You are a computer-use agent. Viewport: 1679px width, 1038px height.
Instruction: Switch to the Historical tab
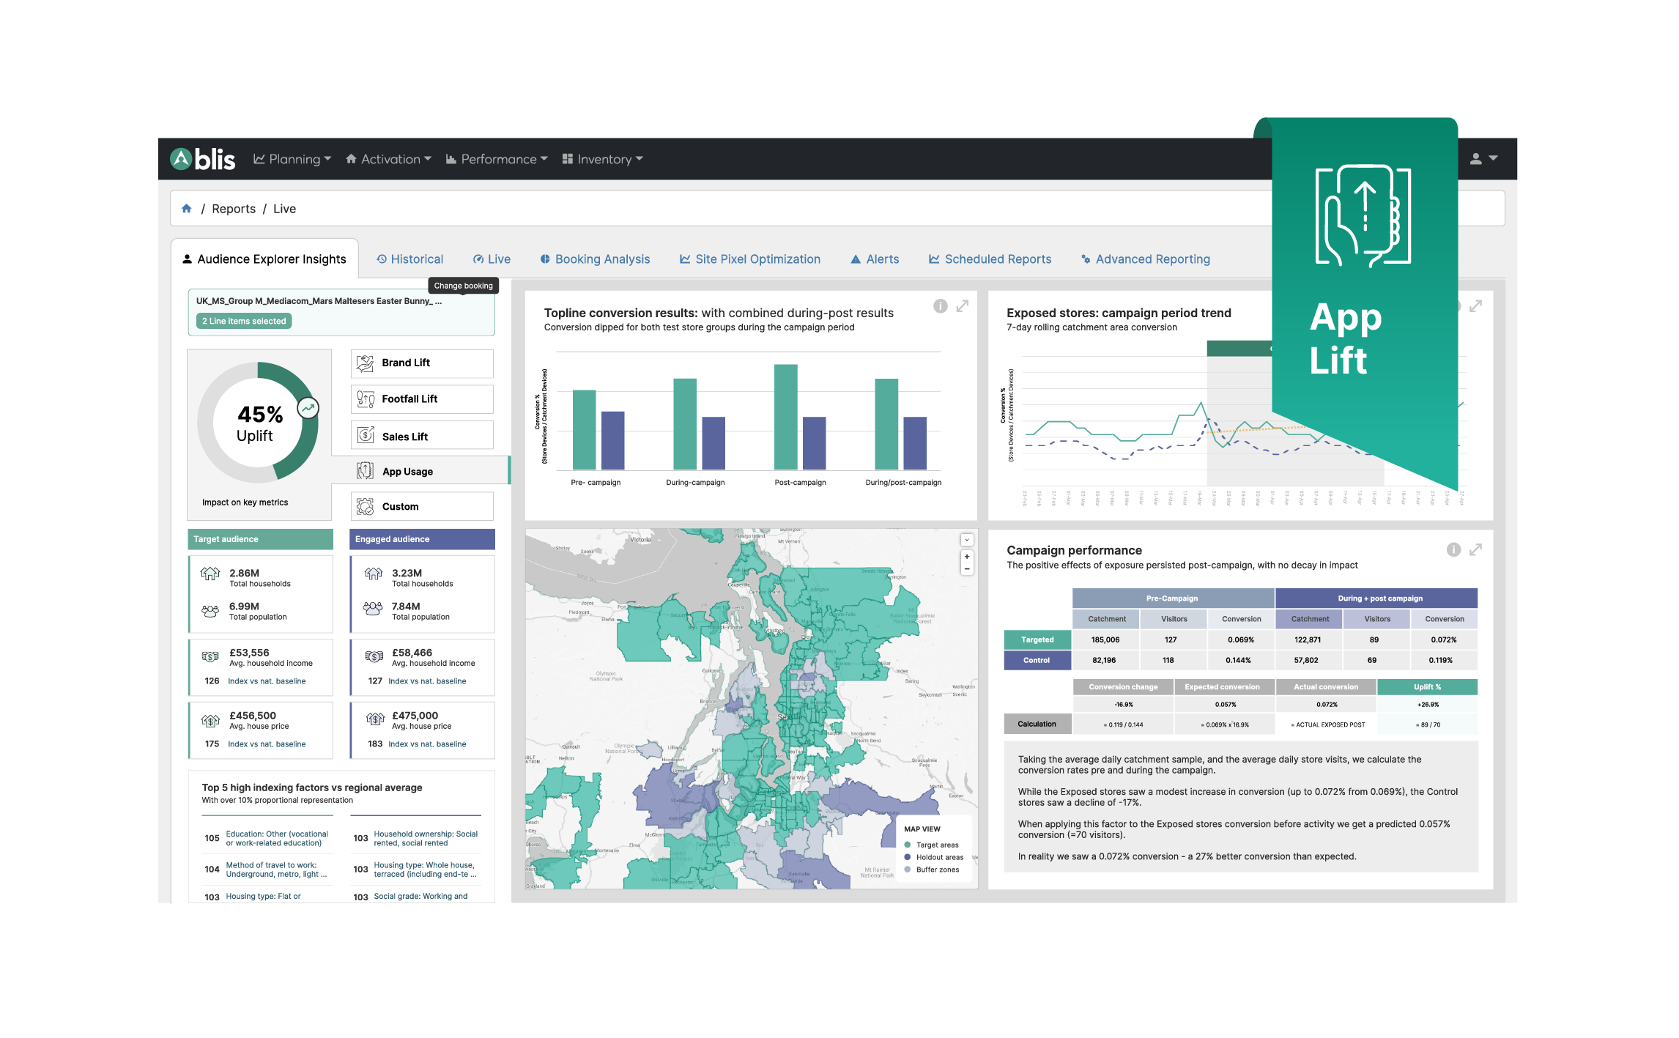(409, 259)
